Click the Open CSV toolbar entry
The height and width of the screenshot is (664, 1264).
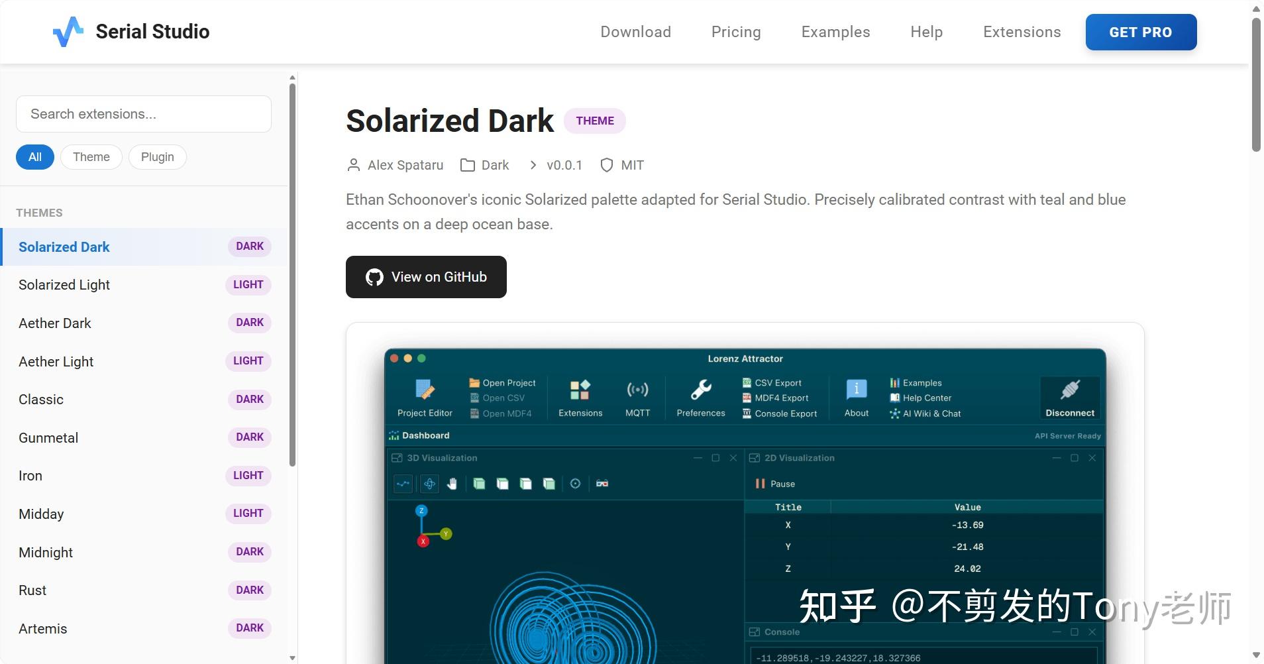(x=498, y=398)
